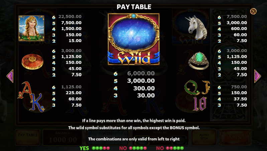Click the blonde princess symbol

[x=31, y=28]
